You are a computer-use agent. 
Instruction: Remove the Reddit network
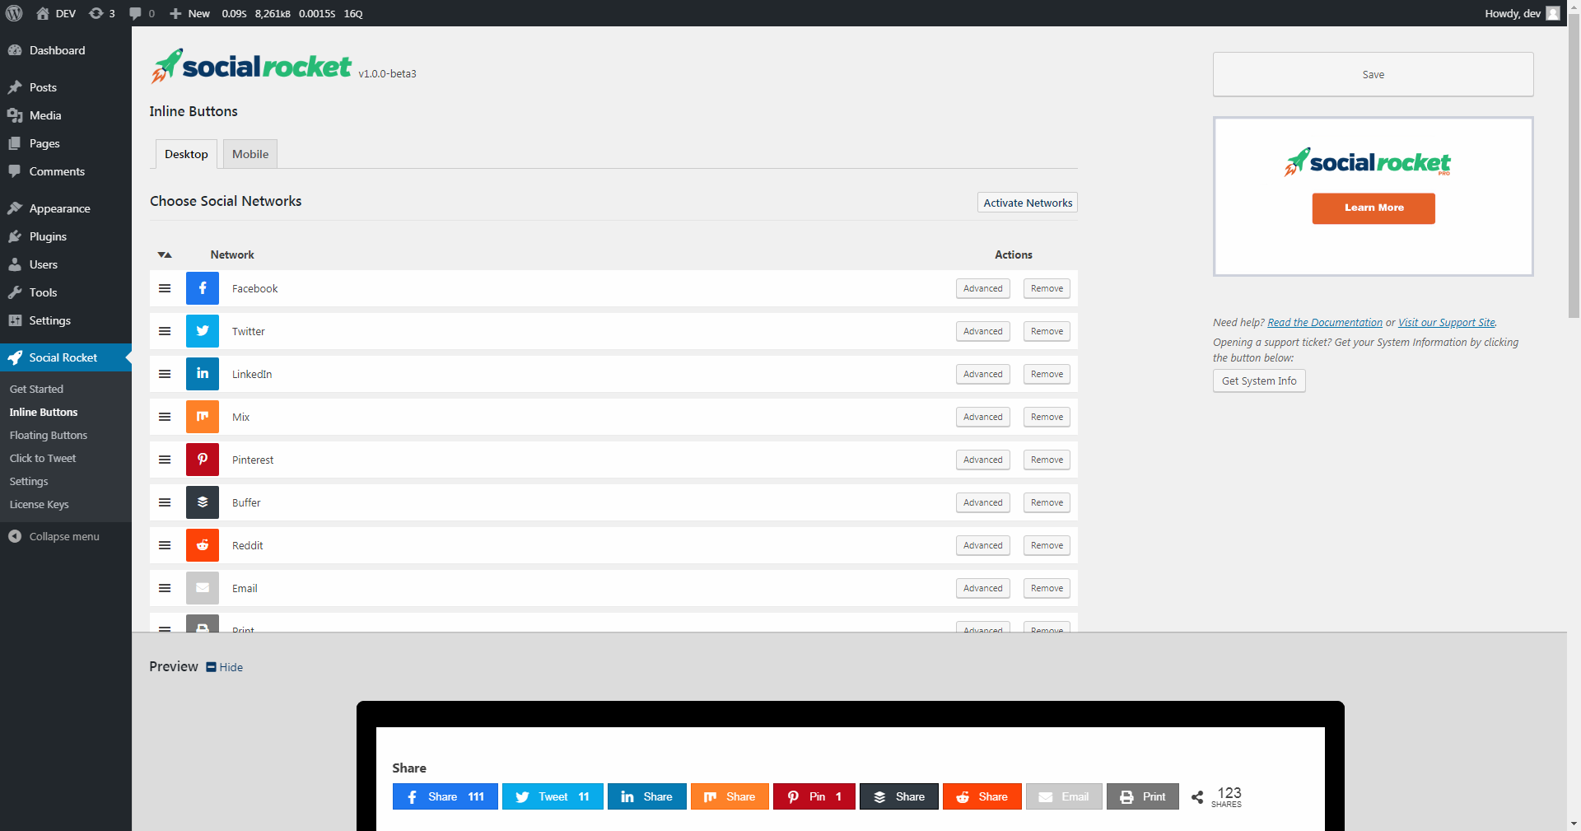click(x=1047, y=545)
